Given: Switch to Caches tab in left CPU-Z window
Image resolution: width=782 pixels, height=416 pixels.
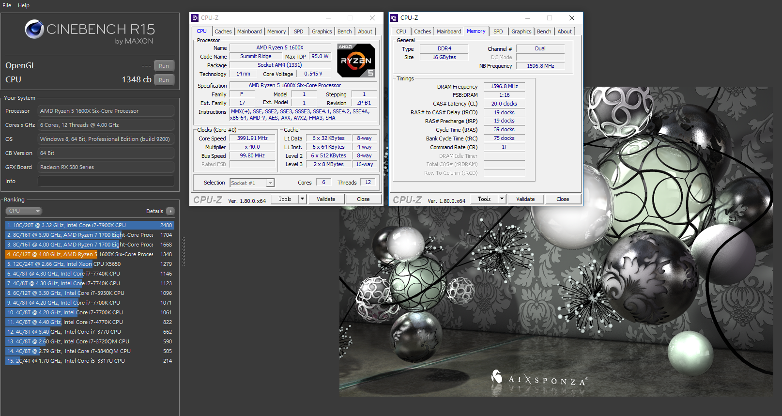Looking at the screenshot, I should click(223, 31).
